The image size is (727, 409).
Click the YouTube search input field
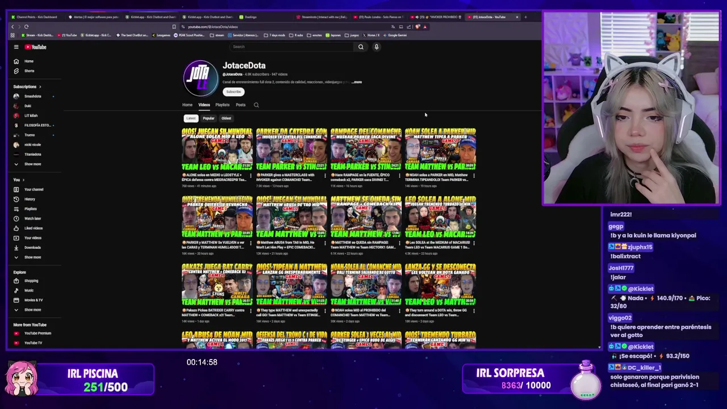pyautogui.click(x=293, y=47)
